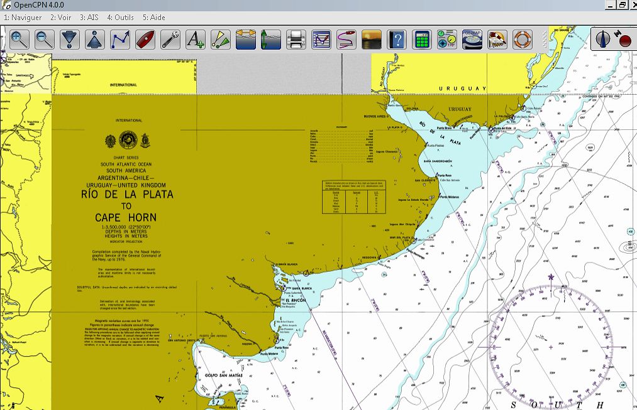Viewport: 637px width, 410px height.
Task: Show tides using vertical arrow icon
Action: 271,40
